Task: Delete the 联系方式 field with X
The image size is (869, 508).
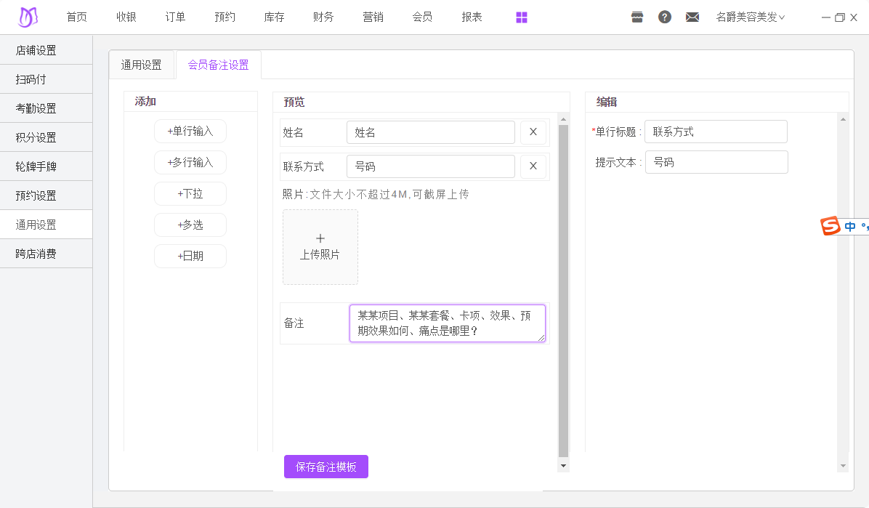Action: [x=533, y=166]
